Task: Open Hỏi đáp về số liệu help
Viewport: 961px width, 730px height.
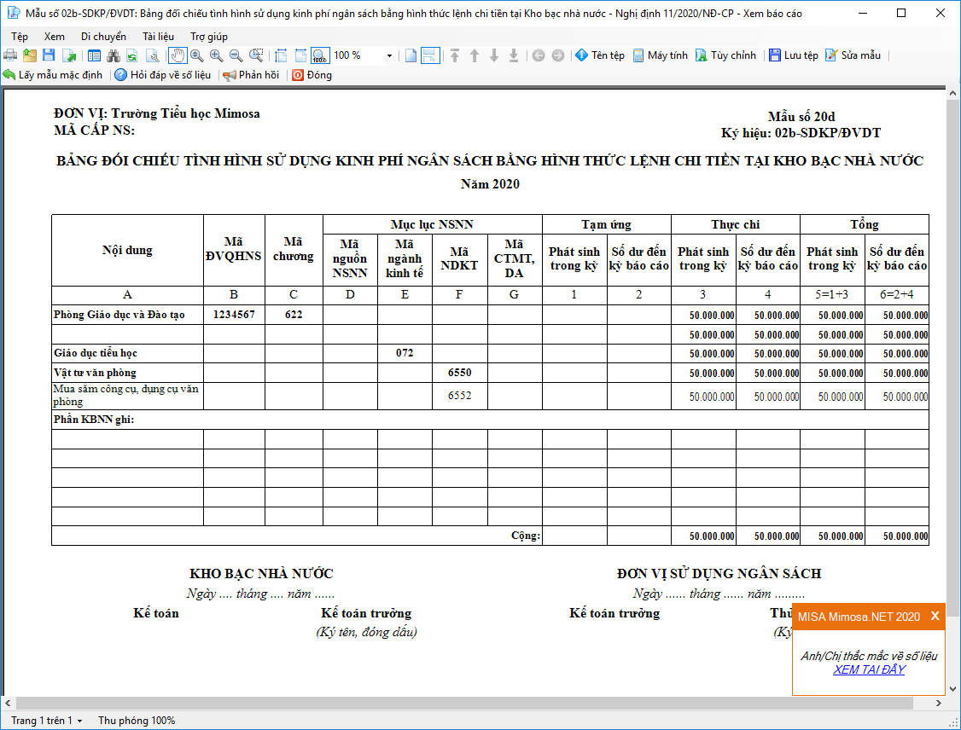Action: [163, 75]
